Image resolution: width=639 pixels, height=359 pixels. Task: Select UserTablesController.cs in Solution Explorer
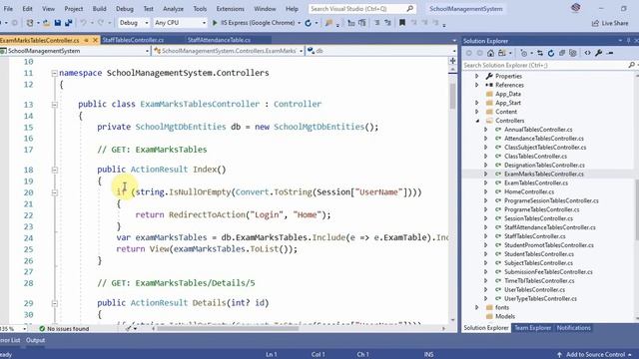[x=534, y=290]
